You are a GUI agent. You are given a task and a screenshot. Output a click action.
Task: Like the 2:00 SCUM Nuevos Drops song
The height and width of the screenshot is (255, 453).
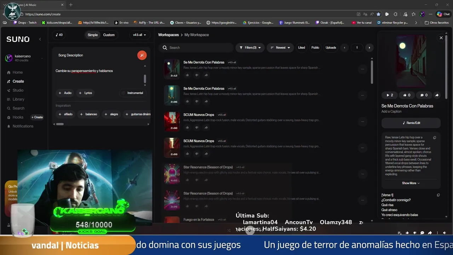point(187,127)
